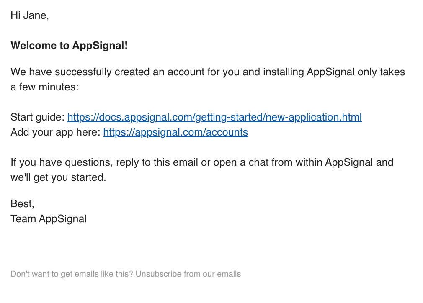This screenshot has height=303, width=423.
Task: Click "we'll get you started." text
Action: coord(59,177)
